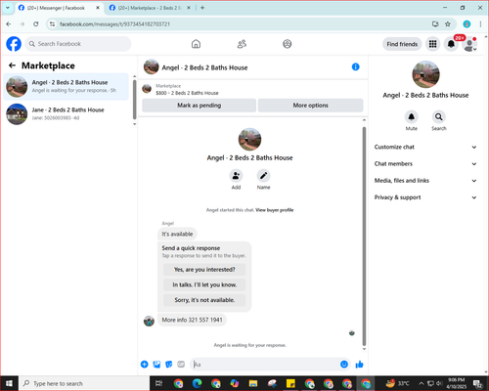Screen dimensions: 489x391
Task: Open Windows Start menu
Action: point(9,383)
